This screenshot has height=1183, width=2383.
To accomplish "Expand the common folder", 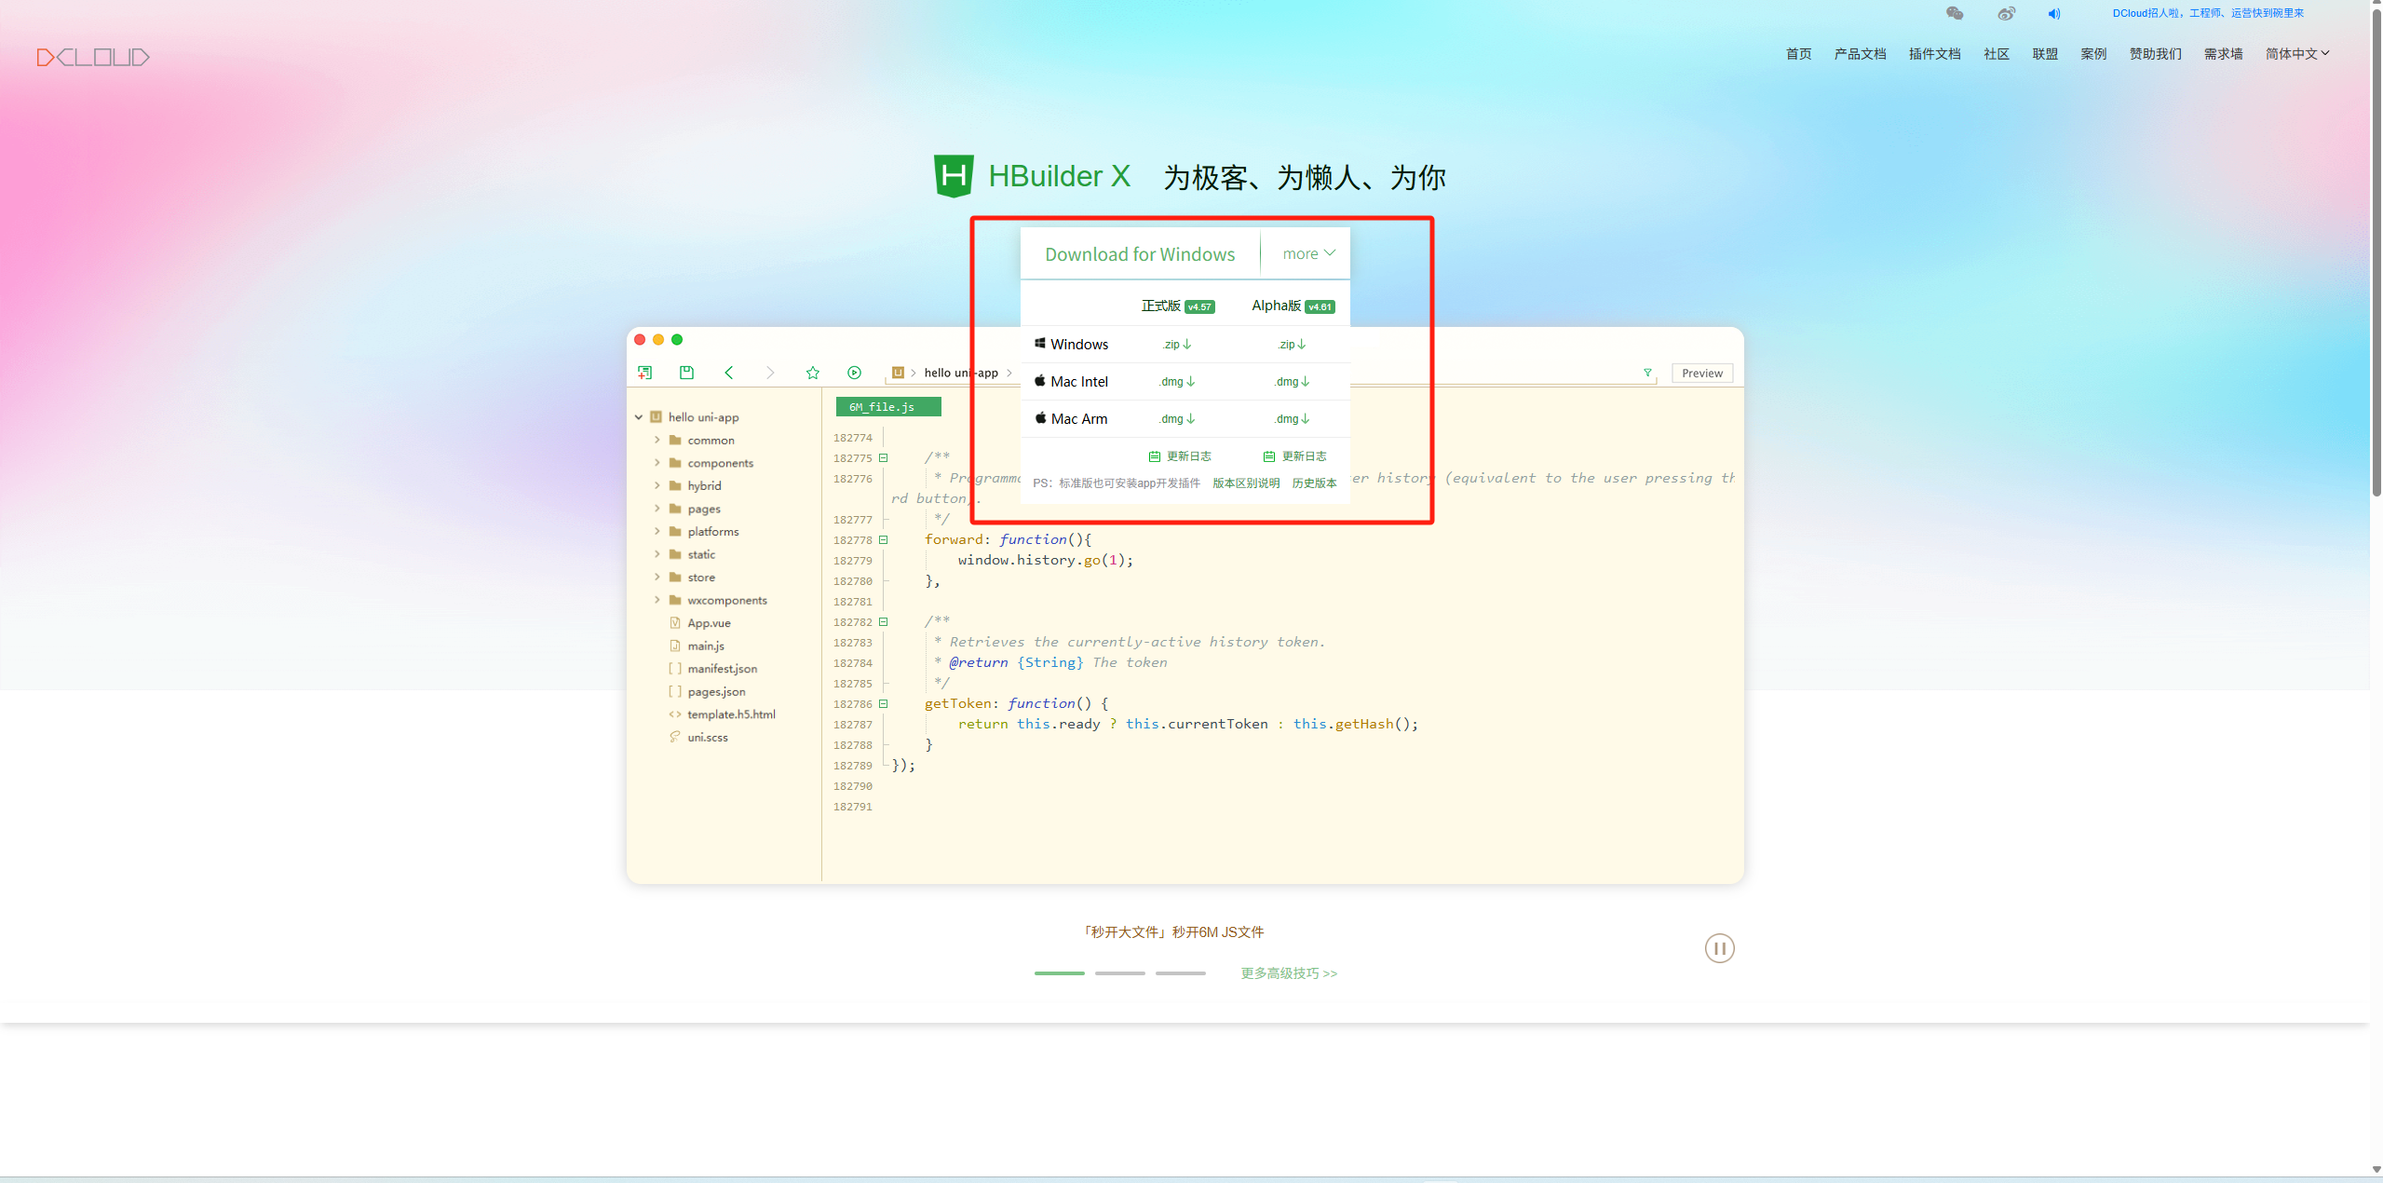I will pos(657,440).
